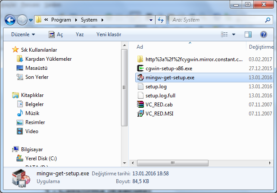
Task: Open Son Yerler in the sidebar
Action: click(37, 77)
